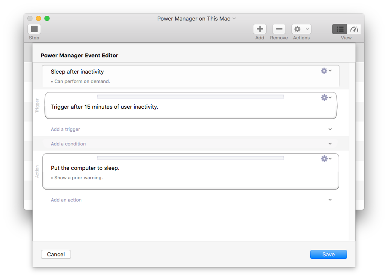This screenshot has height=276, width=388.
Task: Expand the Add a trigger chevron
Action: click(x=330, y=129)
